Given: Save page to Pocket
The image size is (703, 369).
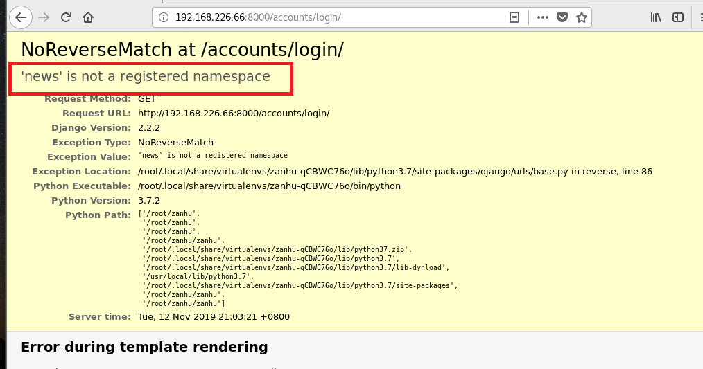Looking at the screenshot, I should click(x=562, y=17).
